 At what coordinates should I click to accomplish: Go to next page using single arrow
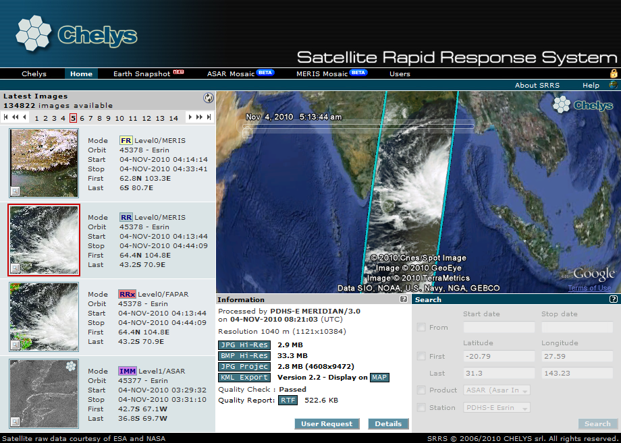pos(190,117)
